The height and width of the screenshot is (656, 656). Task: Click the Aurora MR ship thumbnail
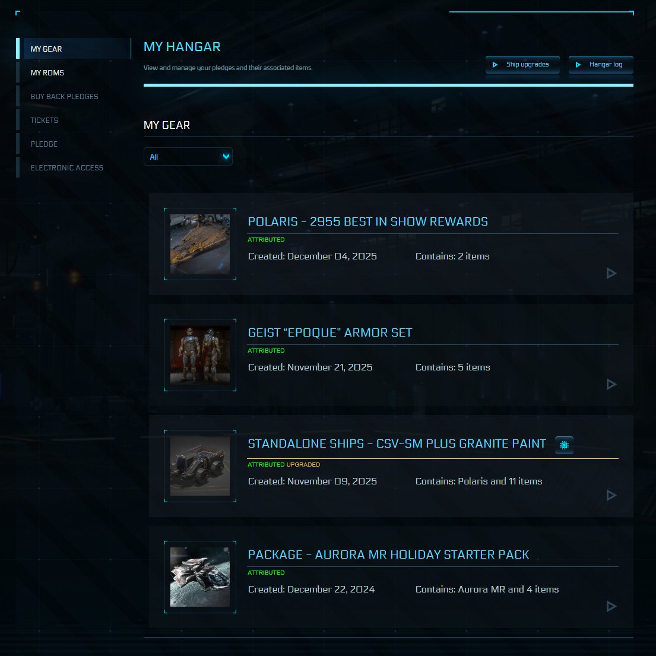coord(200,577)
